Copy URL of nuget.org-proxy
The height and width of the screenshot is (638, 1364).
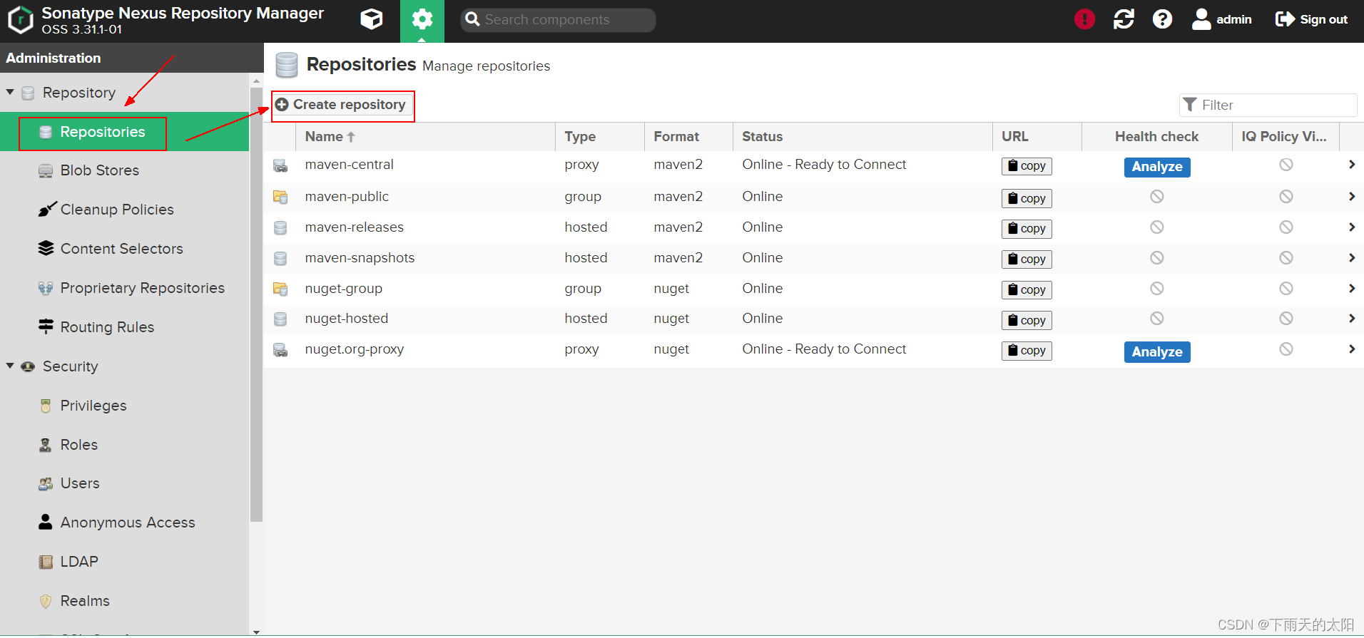click(1027, 351)
